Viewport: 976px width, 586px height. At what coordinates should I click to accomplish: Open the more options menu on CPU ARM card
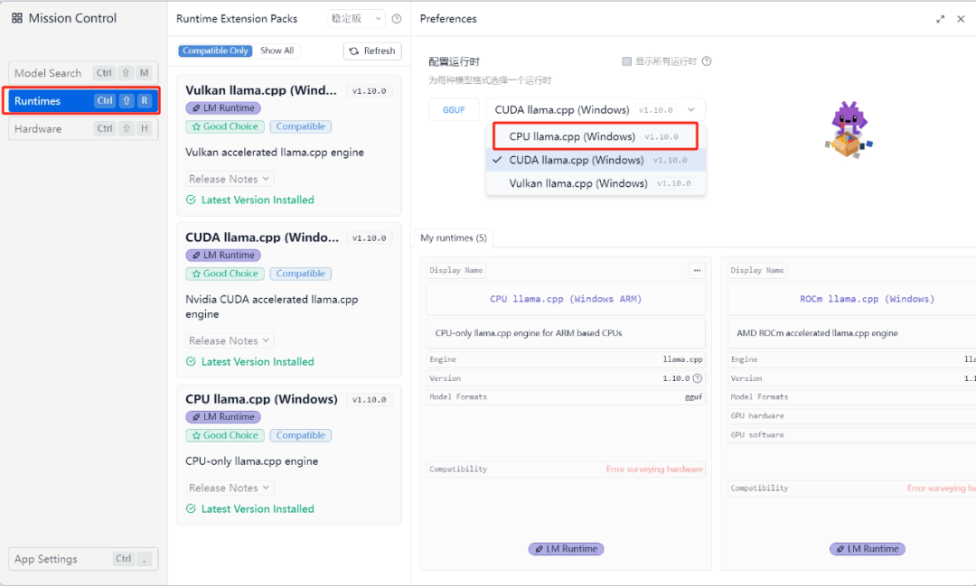(x=697, y=270)
